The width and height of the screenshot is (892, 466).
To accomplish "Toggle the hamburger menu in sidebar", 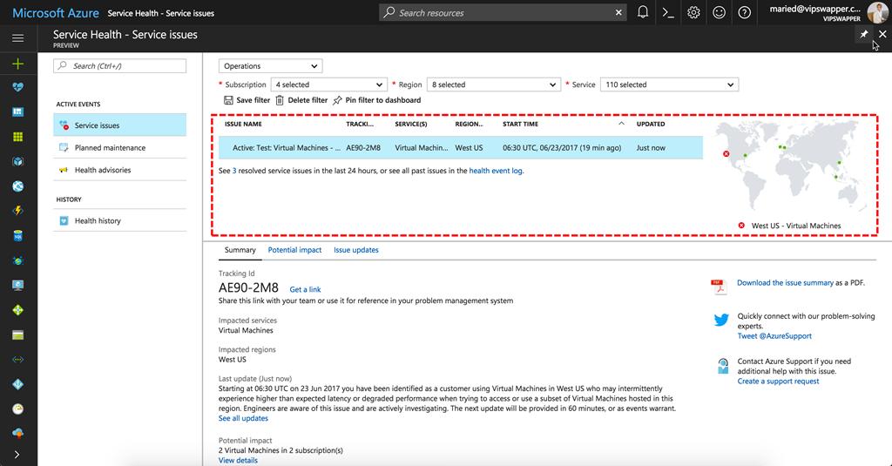I will click(x=17, y=38).
